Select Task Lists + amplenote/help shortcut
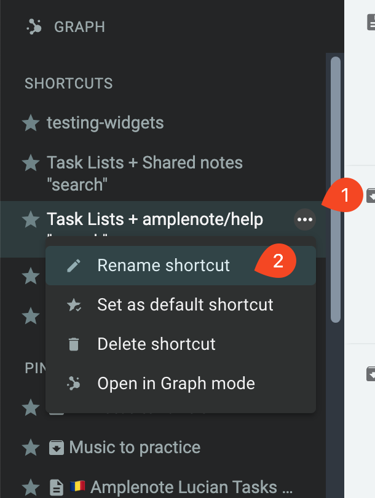This screenshot has height=498, width=375. [x=155, y=219]
